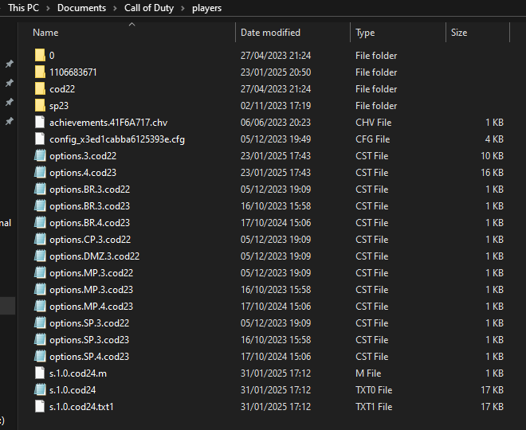Image resolution: width=526 pixels, height=430 pixels.
Task: Click the 16 KB size of options.4.cod23
Action: pyautogui.click(x=492, y=173)
